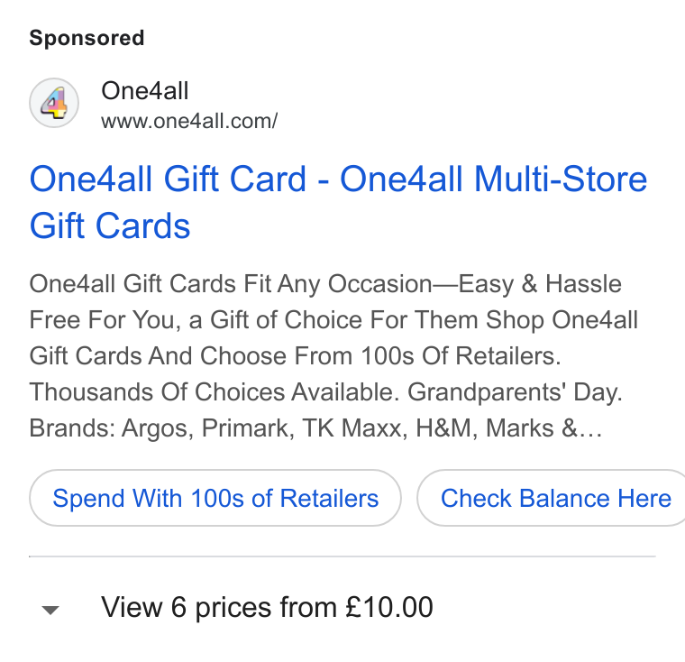
Task: Click the £10.00 starting price
Action: tap(388, 607)
